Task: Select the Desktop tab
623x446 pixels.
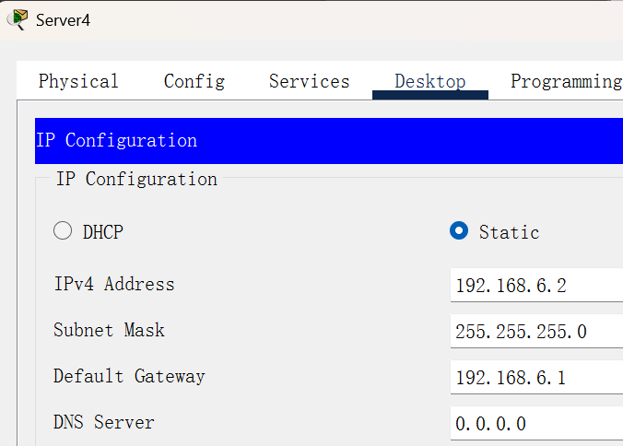Action: point(429,81)
